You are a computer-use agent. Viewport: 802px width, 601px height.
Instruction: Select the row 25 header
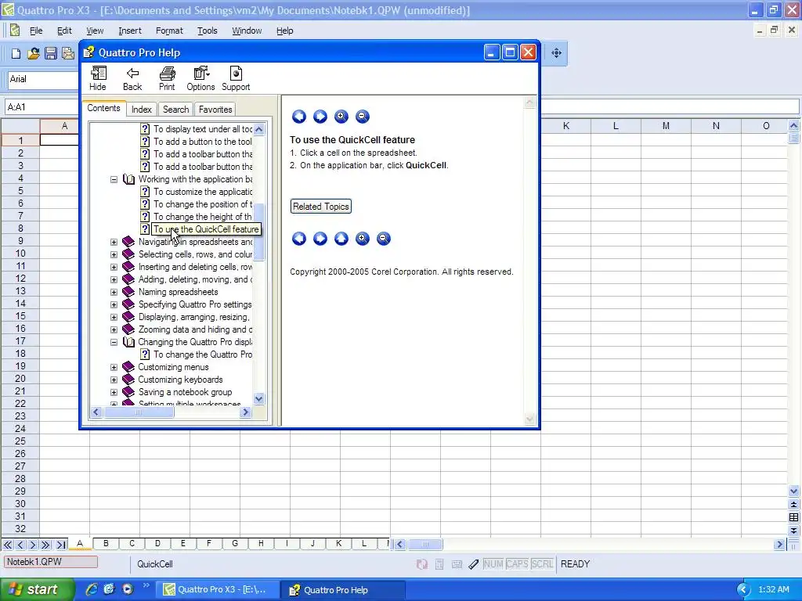(x=20, y=441)
